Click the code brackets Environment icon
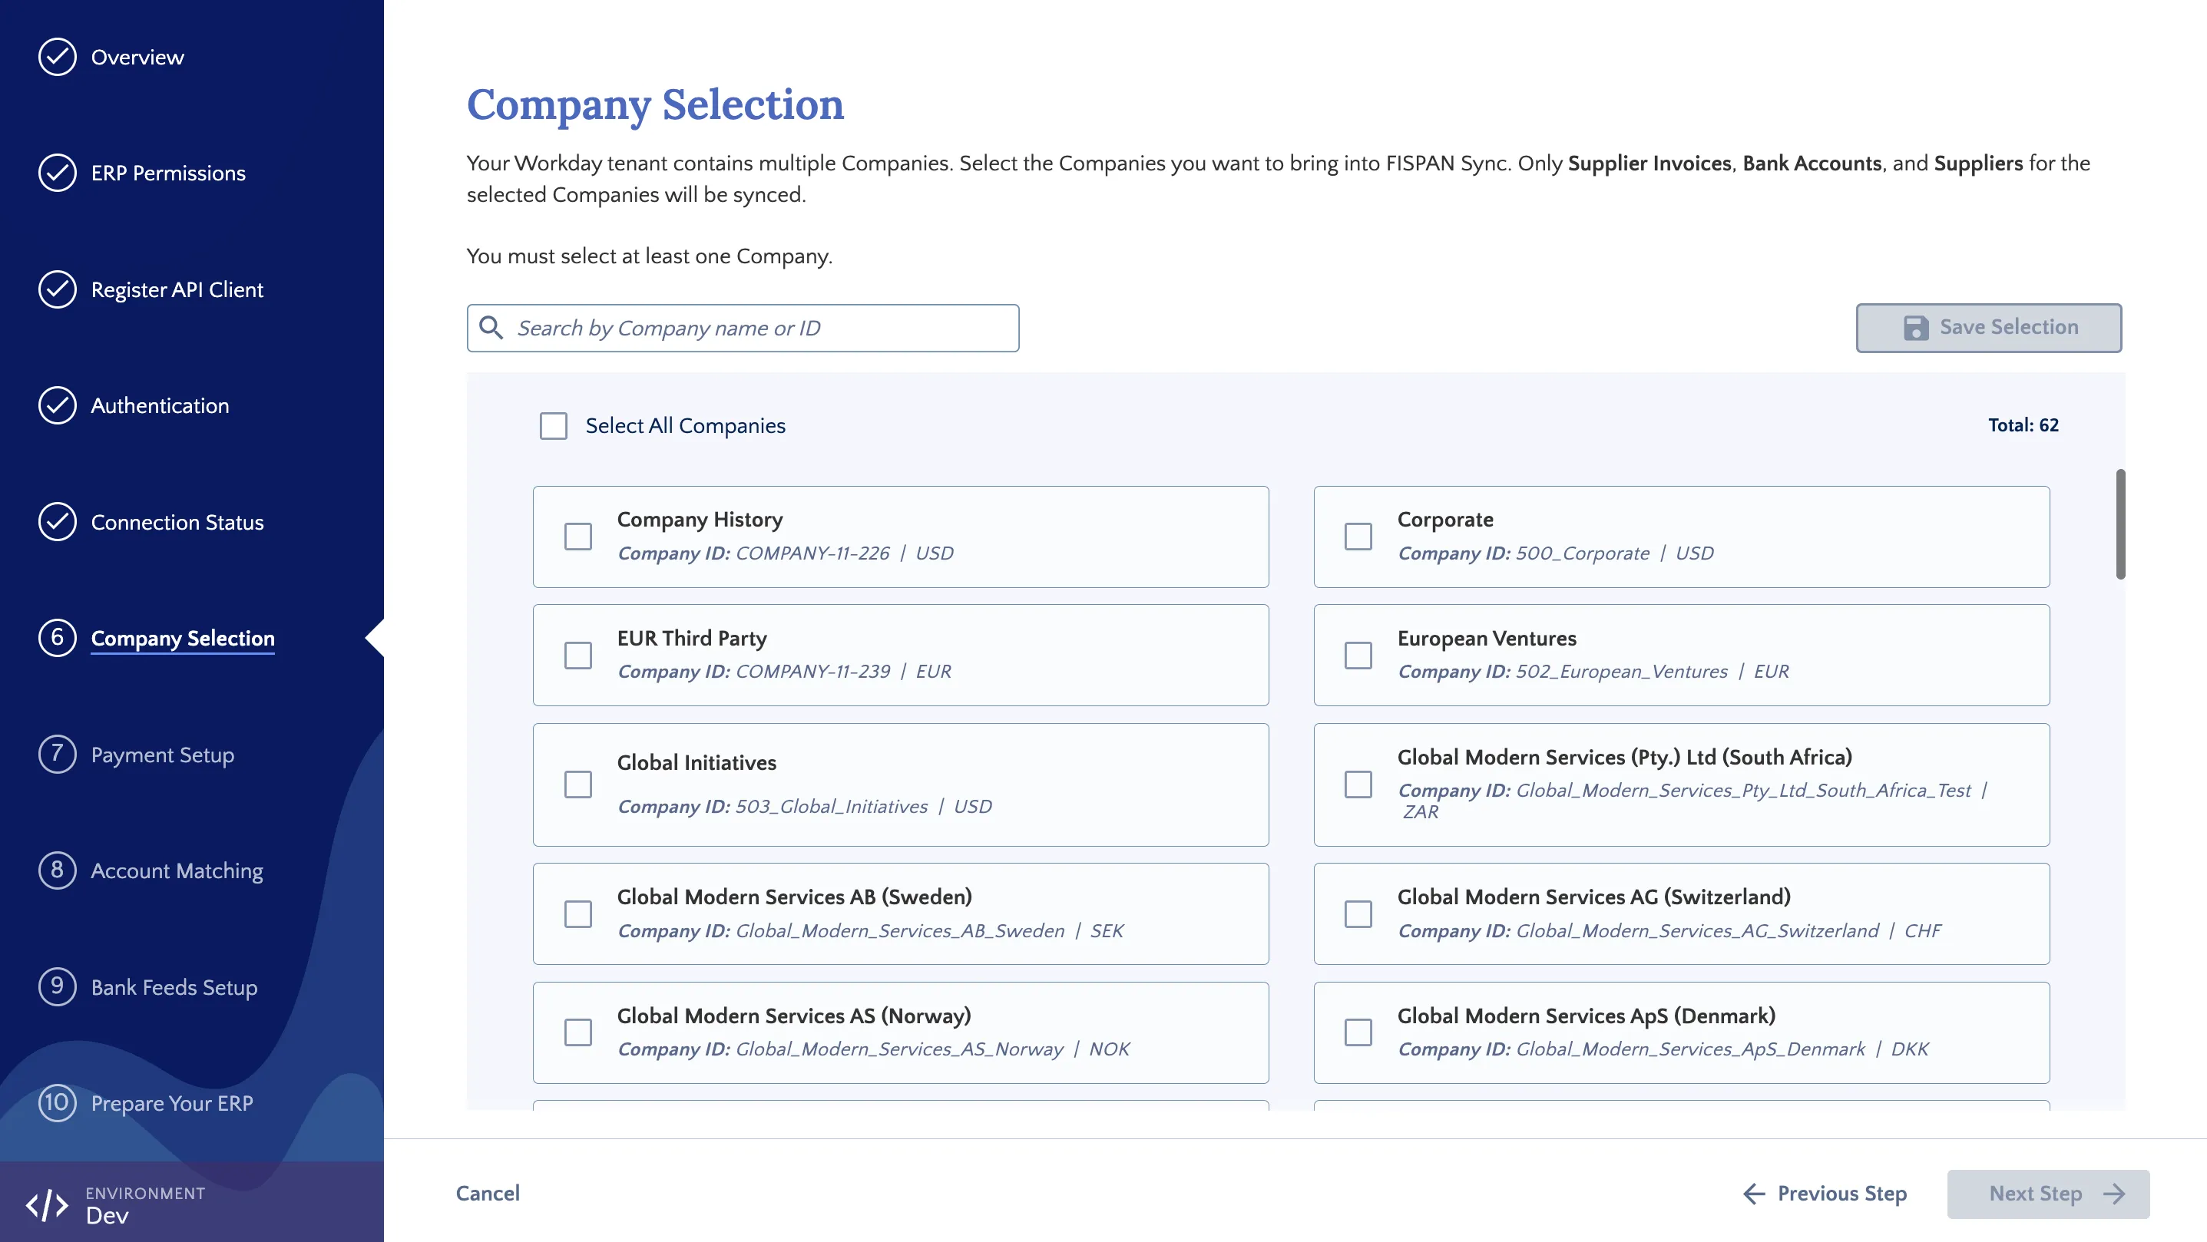 pyautogui.click(x=47, y=1204)
